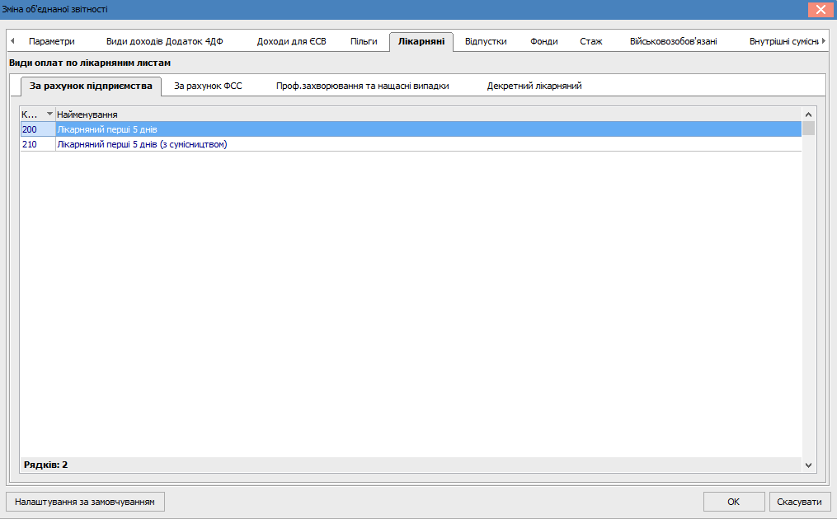Screen dimensions: 837x519
Task: Open Проф.захворювання та нащасні випадки subtab
Action: click(362, 86)
